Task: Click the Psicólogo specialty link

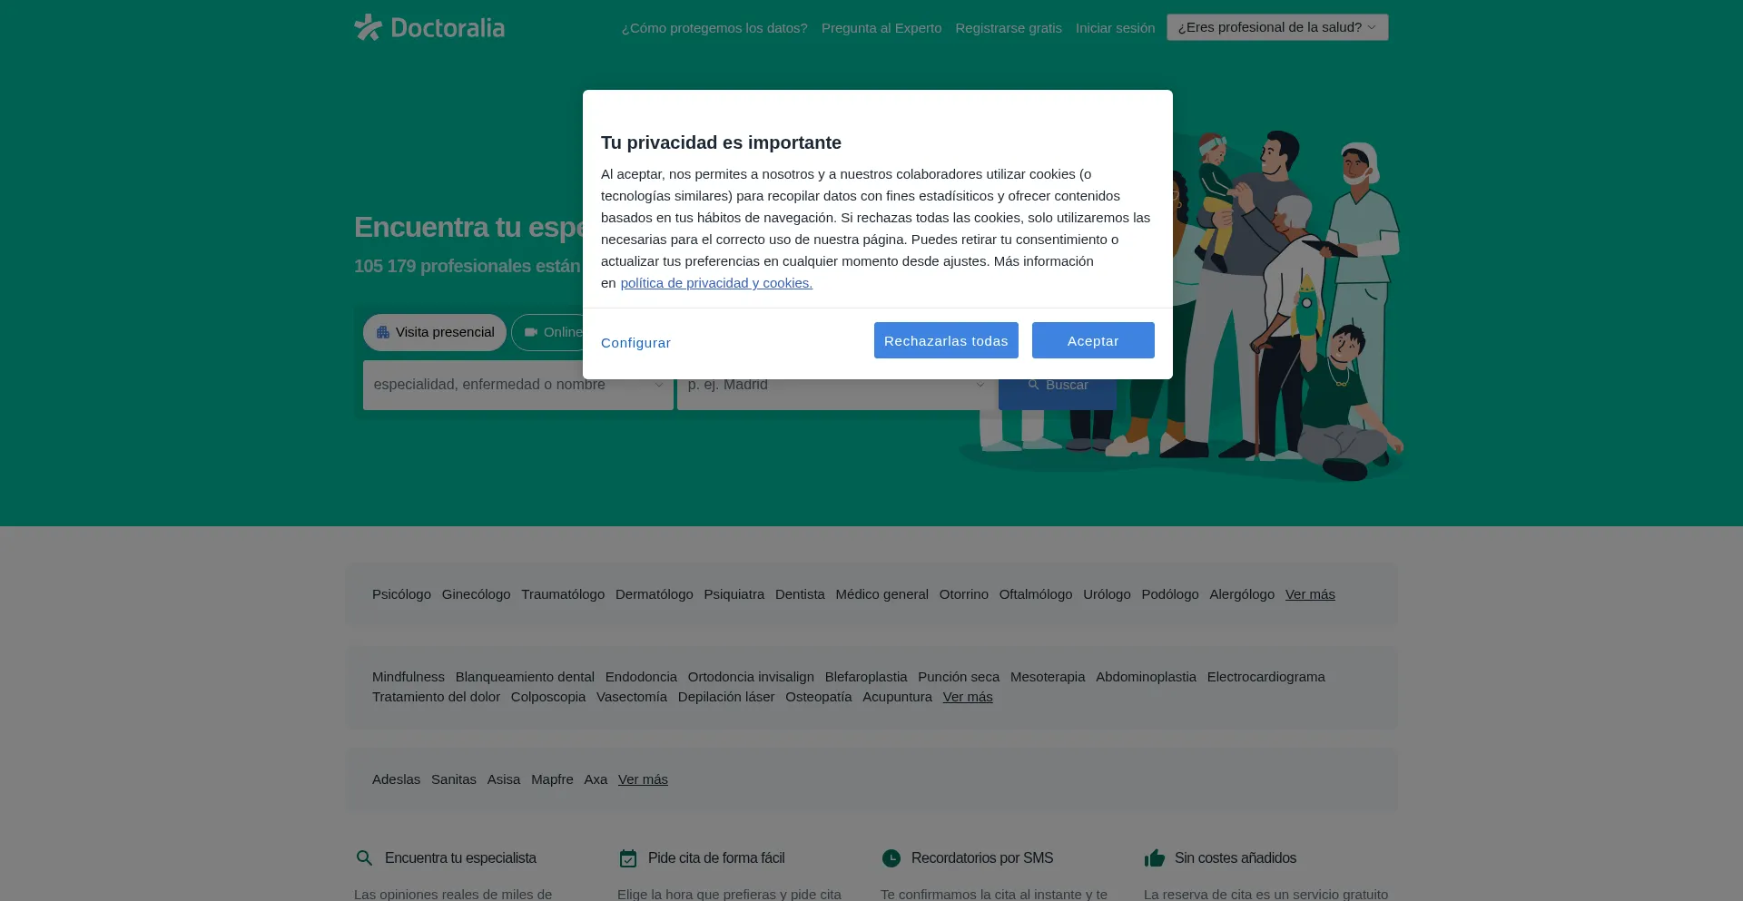Action: point(401,594)
